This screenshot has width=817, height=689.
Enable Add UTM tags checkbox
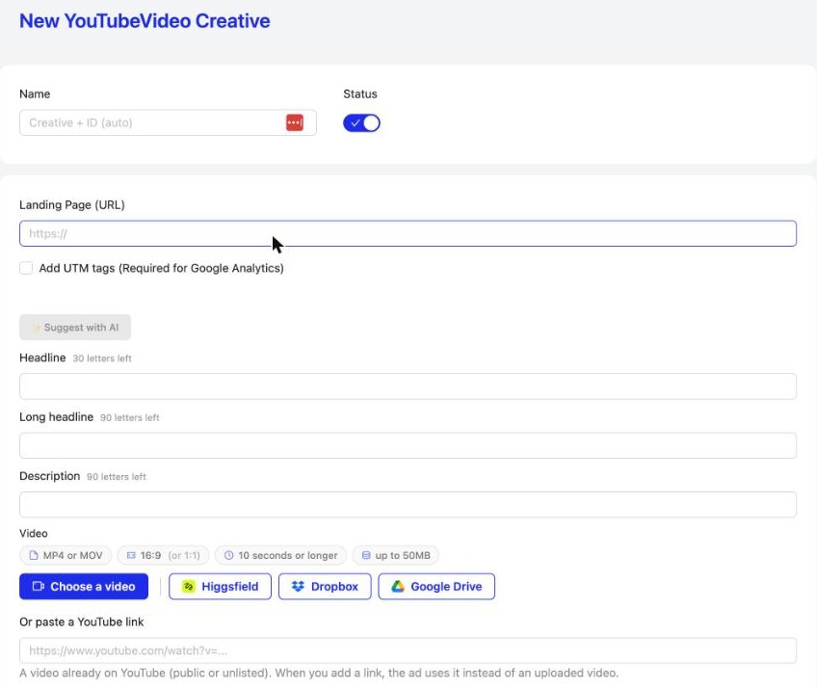[26, 268]
